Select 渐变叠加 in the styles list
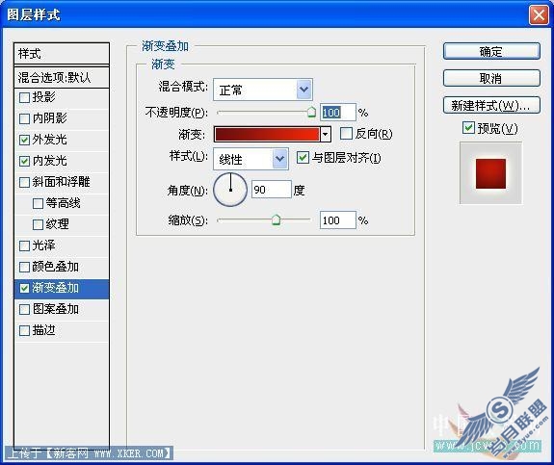Screen dimensions: 554x465 click(62, 289)
